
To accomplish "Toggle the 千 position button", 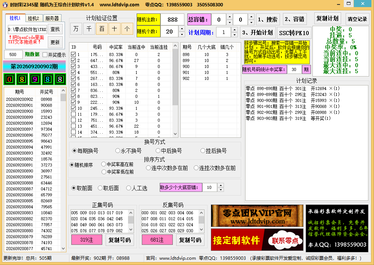I will 89,29.
